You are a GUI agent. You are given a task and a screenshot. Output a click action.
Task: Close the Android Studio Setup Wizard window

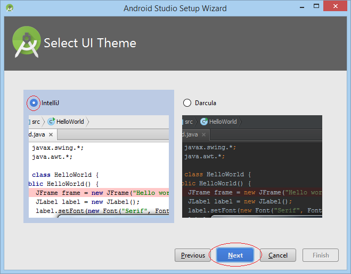pos(335,6)
